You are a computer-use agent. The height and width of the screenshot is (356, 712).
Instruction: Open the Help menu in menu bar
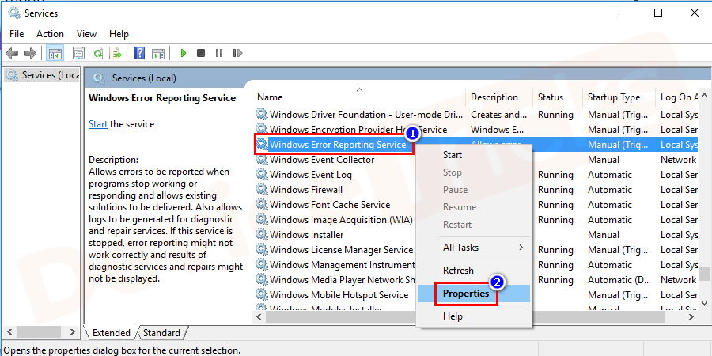click(x=119, y=34)
